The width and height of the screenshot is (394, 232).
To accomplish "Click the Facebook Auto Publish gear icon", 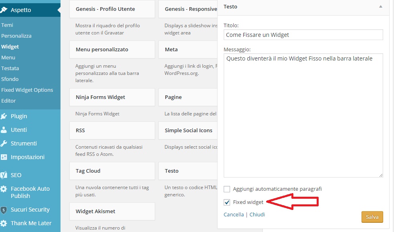I will tap(4, 189).
